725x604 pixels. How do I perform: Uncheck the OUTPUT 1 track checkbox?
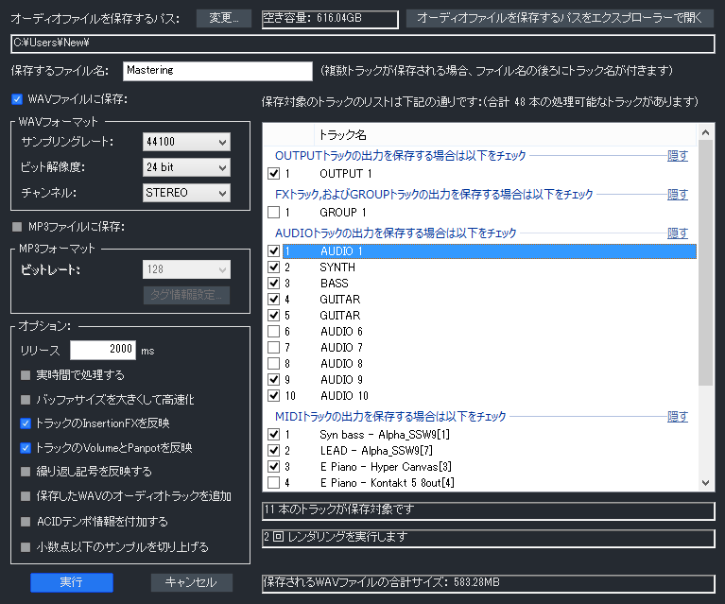[x=274, y=174]
